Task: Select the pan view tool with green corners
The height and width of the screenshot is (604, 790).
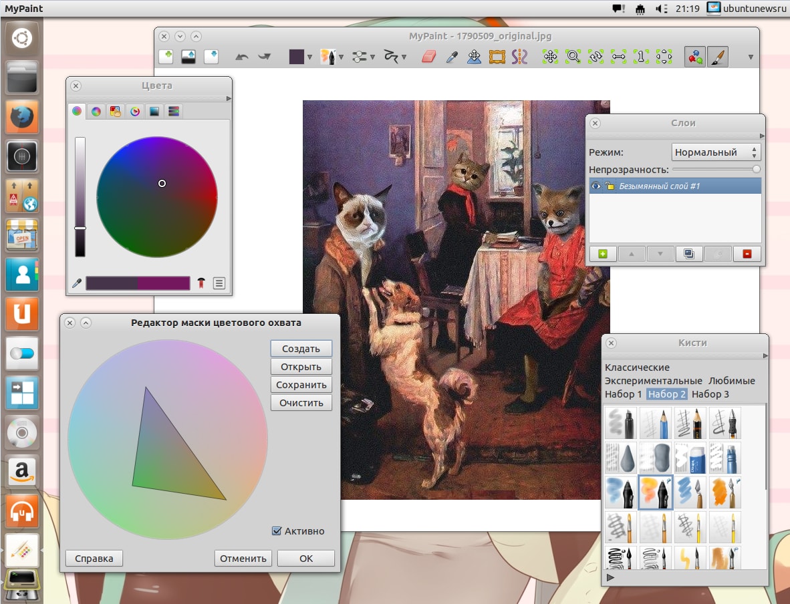Action: (x=550, y=56)
